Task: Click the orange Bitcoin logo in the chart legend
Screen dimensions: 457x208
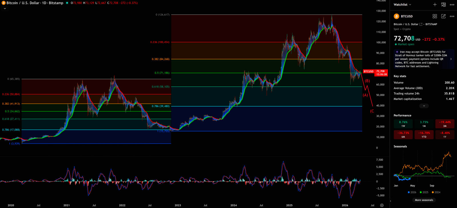Action: (x=3, y=3)
